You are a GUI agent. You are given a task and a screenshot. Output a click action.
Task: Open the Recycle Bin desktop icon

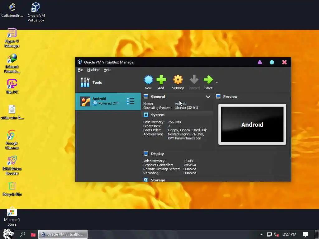[12, 189]
